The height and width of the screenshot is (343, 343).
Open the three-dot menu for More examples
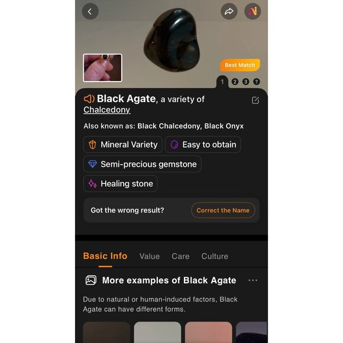click(253, 280)
